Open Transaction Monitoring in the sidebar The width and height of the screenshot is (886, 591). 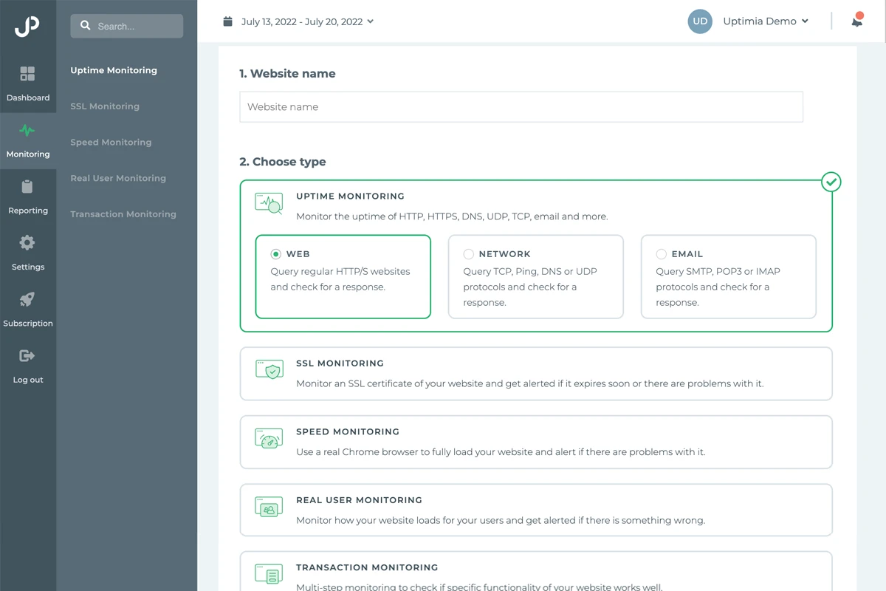coord(123,214)
